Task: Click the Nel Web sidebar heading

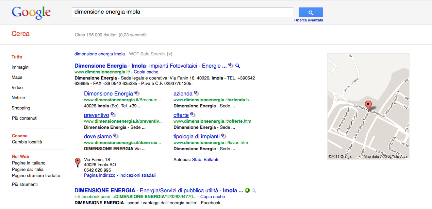Action: (x=20, y=156)
